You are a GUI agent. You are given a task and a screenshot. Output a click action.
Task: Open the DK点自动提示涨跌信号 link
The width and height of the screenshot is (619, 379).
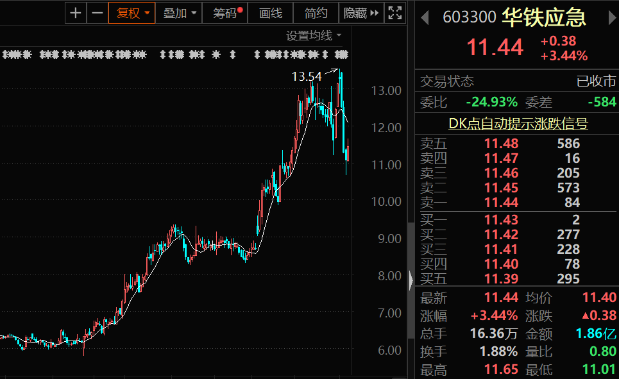coord(516,123)
